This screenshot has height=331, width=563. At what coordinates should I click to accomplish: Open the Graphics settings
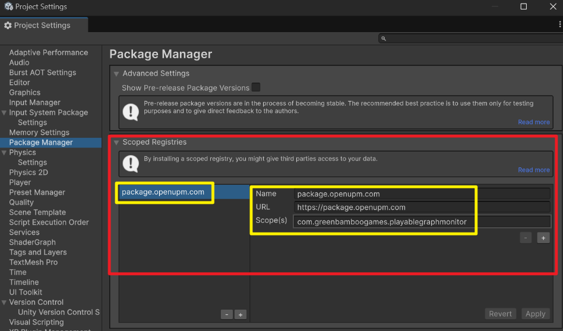24,93
